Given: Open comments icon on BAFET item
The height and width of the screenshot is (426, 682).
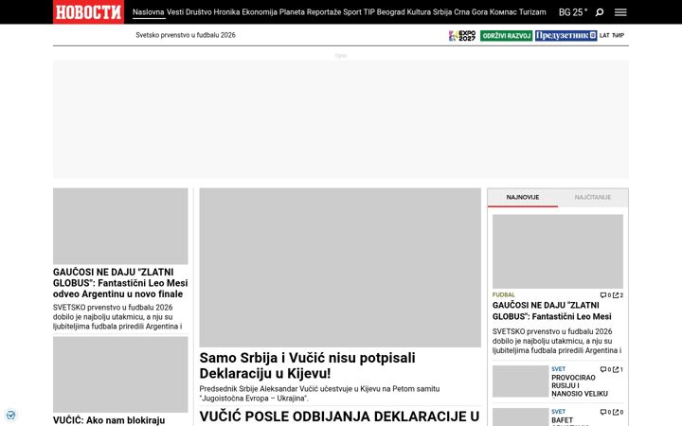Looking at the screenshot, I should click(x=605, y=412).
